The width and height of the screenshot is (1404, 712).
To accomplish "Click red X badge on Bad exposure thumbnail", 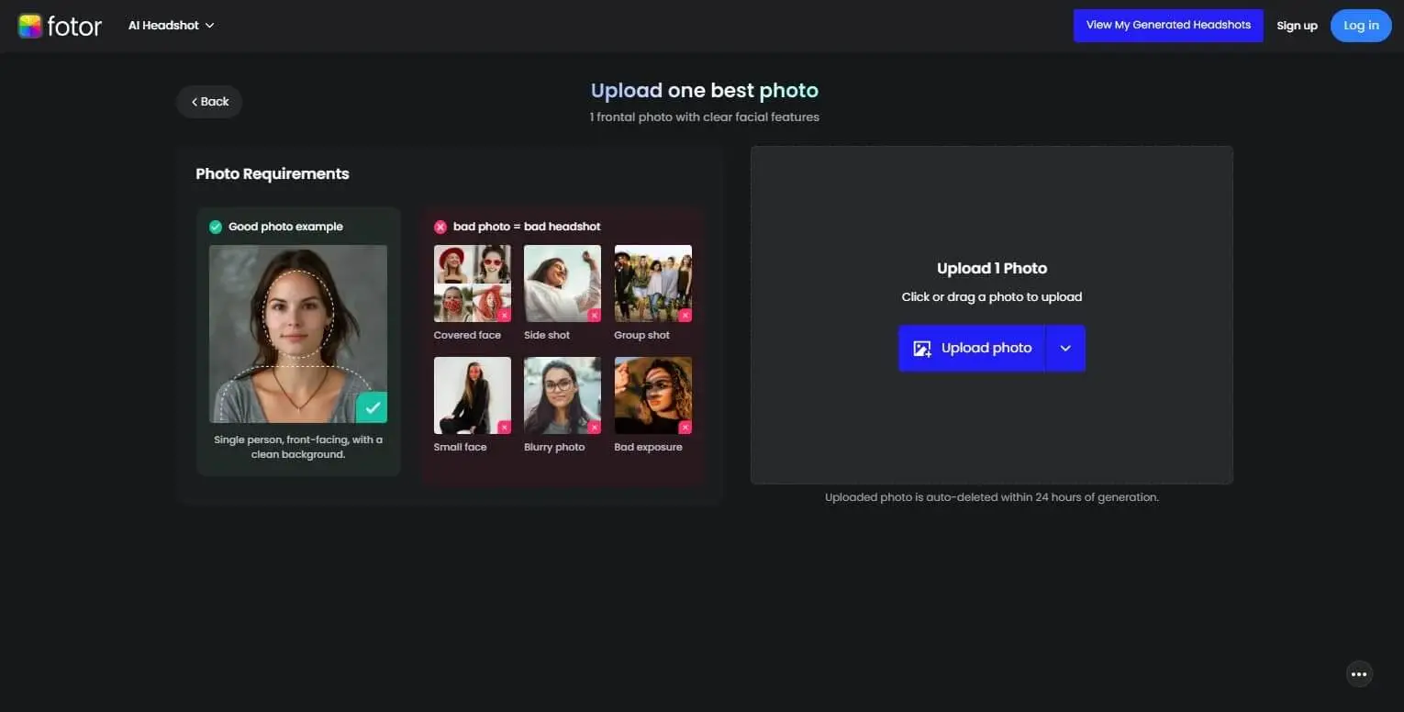I will click(x=685, y=427).
